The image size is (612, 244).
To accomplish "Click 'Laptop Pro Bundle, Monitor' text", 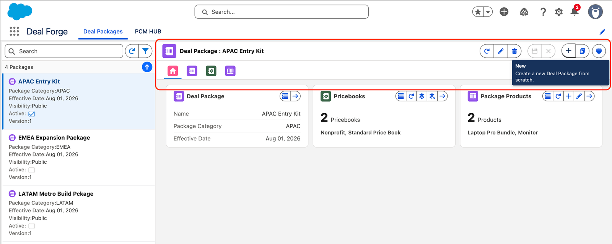I will point(503,133).
